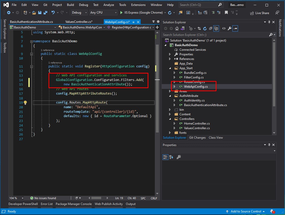This screenshot has height=215, width=285.
Task: Click the Home icon in Solution Explorer
Action: pos(177,28)
